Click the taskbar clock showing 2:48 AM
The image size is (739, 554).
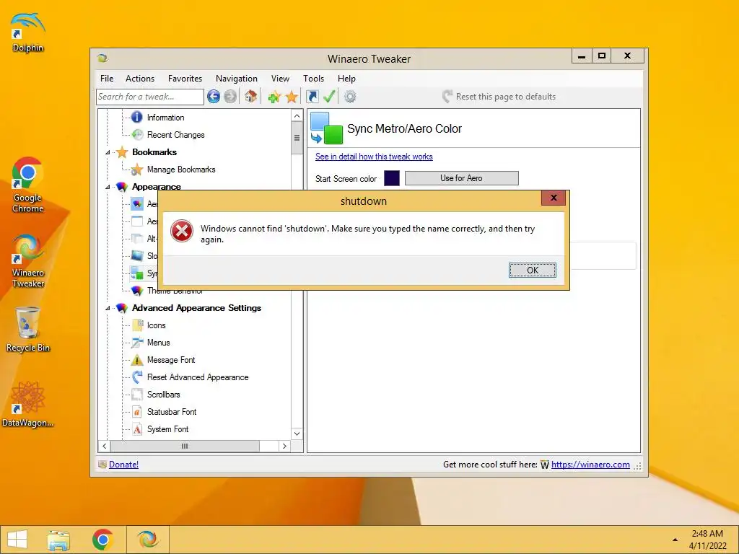pos(707,540)
